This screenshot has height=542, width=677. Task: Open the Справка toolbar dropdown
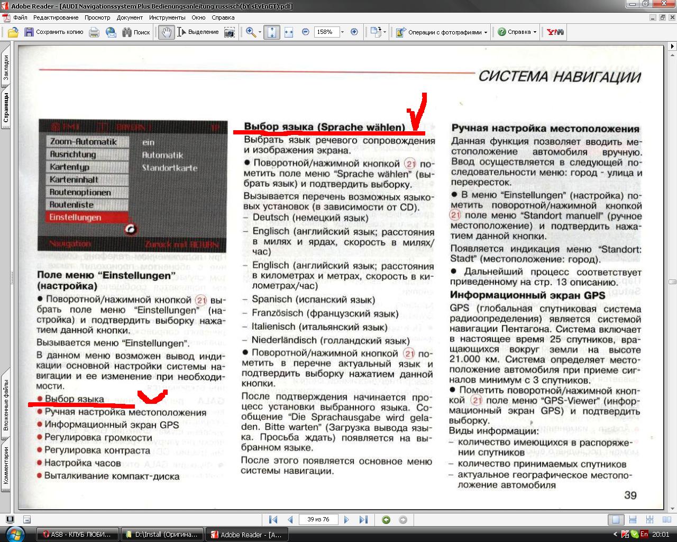(535, 32)
